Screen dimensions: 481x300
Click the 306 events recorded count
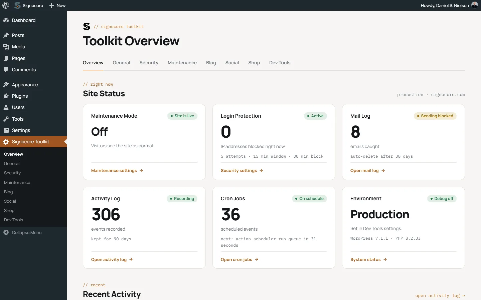coord(106,215)
